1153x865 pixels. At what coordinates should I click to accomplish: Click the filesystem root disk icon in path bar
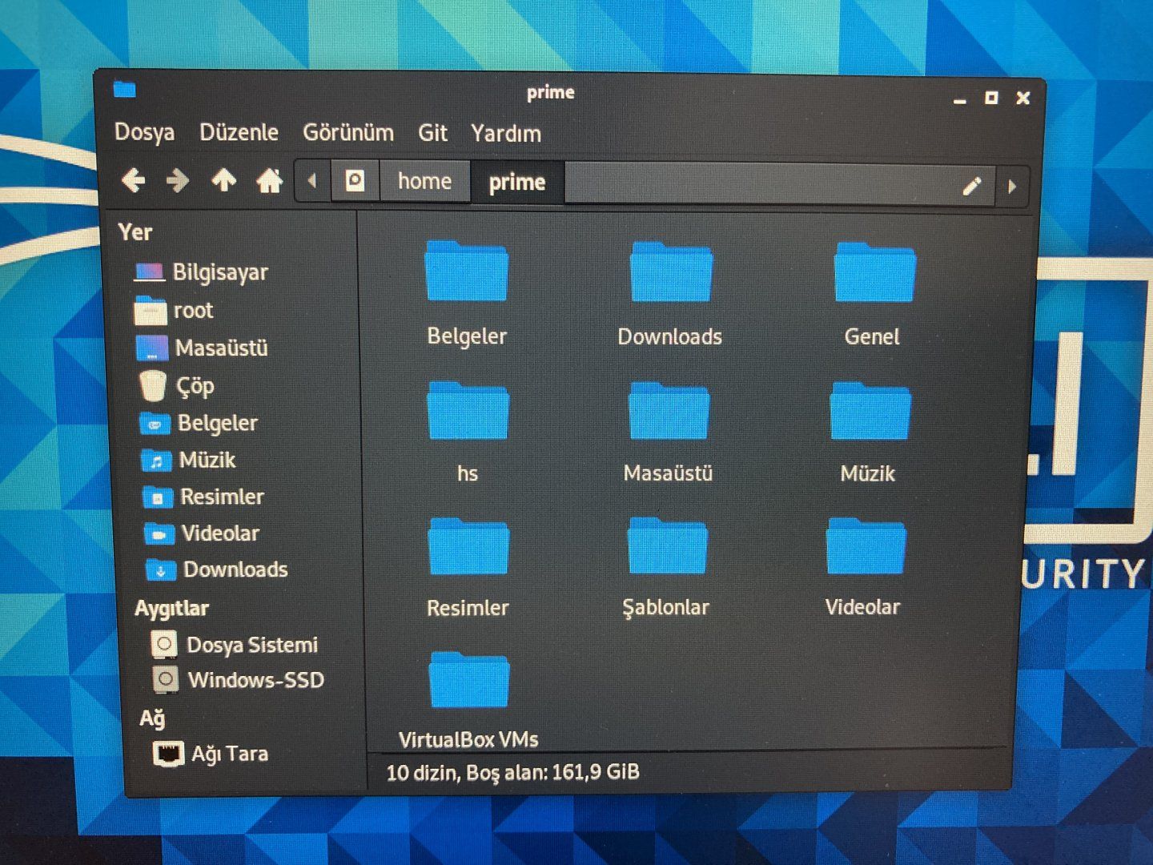(x=355, y=181)
